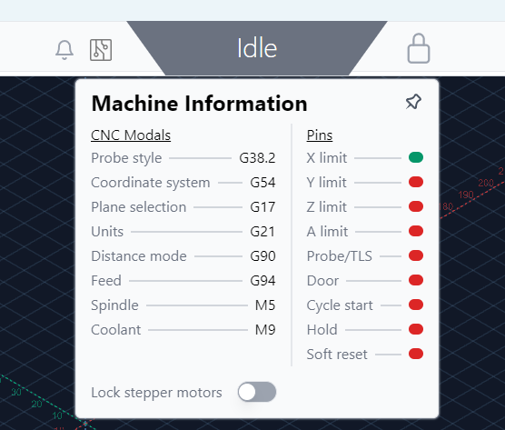This screenshot has width=505, height=430.
Task: Click the red Y limit indicator
Action: [416, 182]
